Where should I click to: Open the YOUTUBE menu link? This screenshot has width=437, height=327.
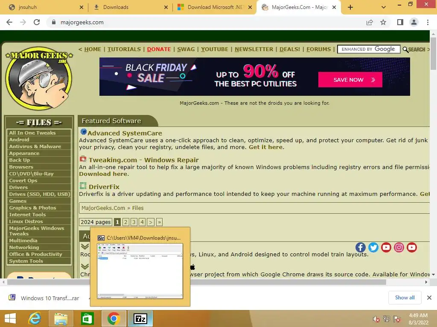(x=215, y=49)
